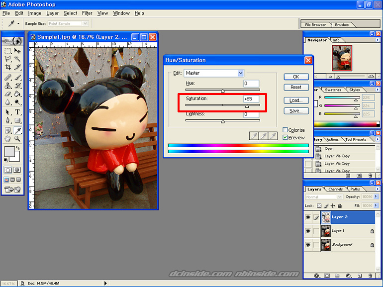Open the Image menu
This screenshot has height=287, width=383.
click(x=35, y=13)
